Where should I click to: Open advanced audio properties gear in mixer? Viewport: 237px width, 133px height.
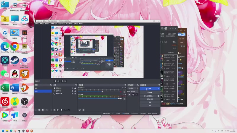point(80,110)
